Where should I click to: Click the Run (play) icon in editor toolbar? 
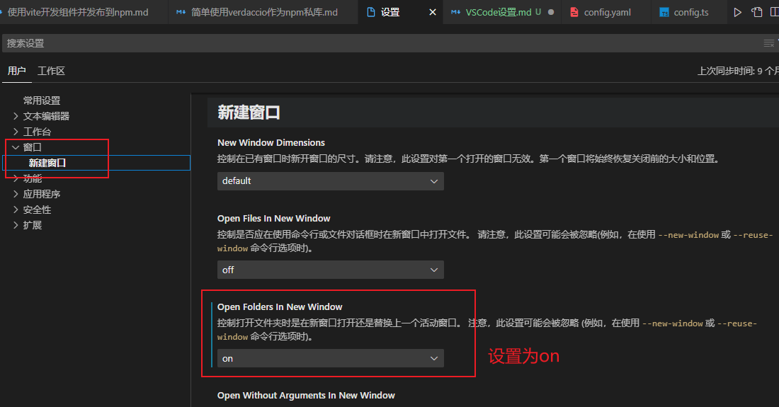tap(738, 12)
